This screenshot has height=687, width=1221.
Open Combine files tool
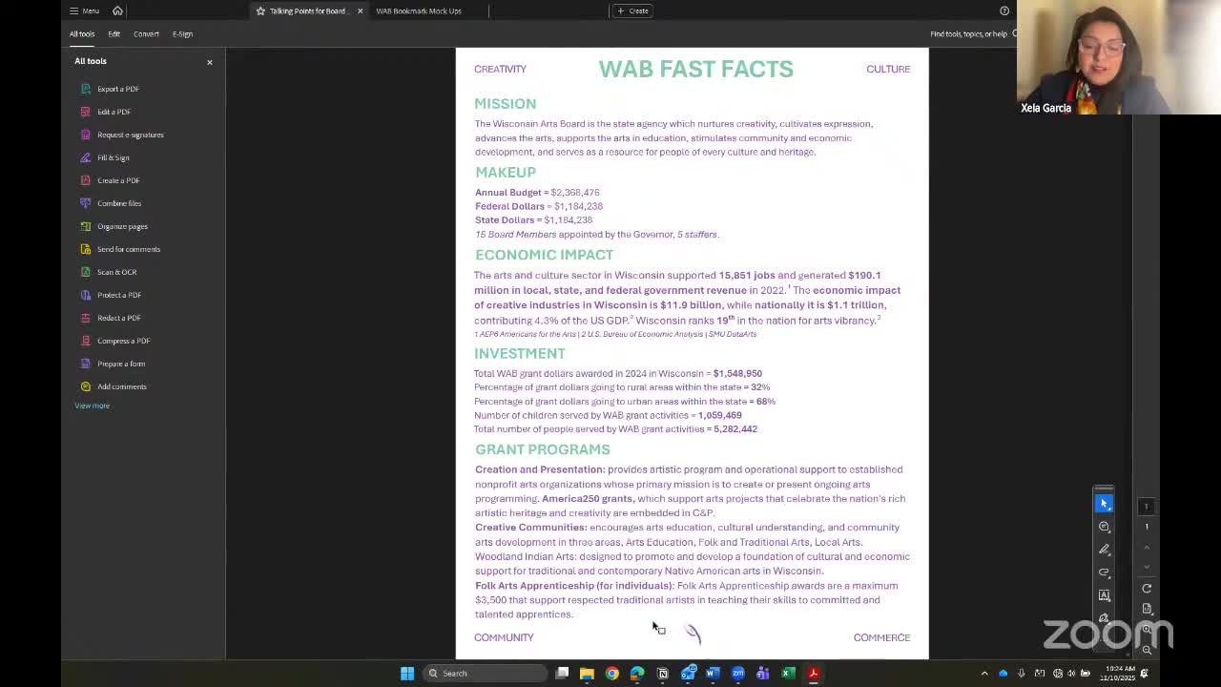(x=111, y=203)
